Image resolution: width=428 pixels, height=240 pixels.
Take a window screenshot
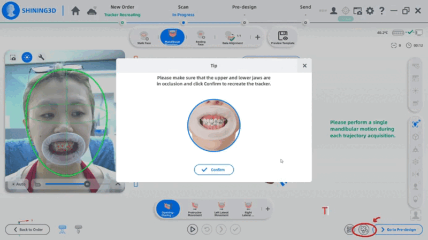357,11
